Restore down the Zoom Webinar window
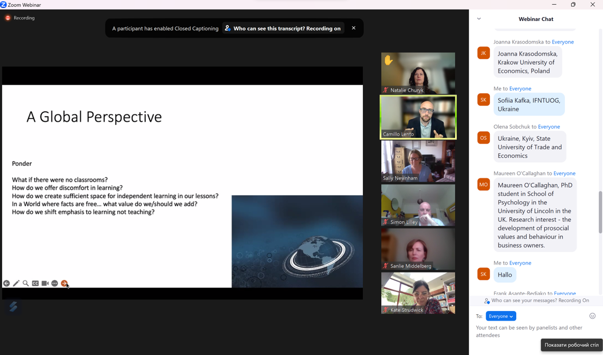Viewport: 603px width, 355px height. (x=573, y=5)
